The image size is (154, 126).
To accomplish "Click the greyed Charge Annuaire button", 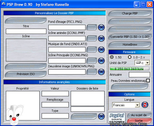I will pos(26,21).
